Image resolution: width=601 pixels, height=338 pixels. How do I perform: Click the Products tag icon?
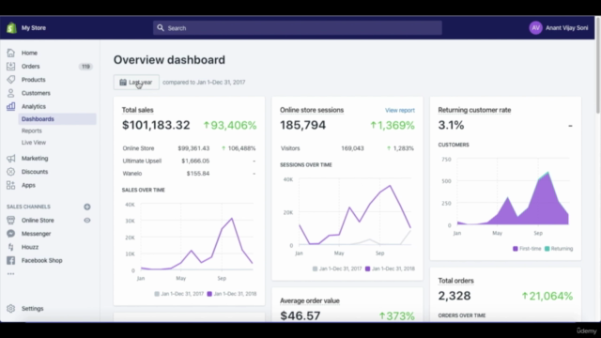click(x=10, y=80)
